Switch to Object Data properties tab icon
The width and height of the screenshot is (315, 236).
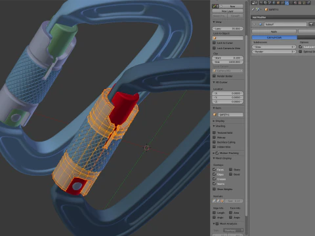click(x=291, y=3)
